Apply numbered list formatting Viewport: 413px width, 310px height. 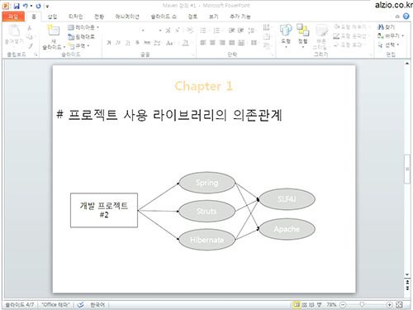(216, 31)
